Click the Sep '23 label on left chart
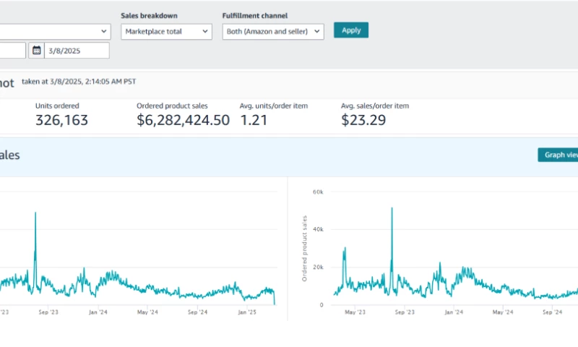 (48, 312)
